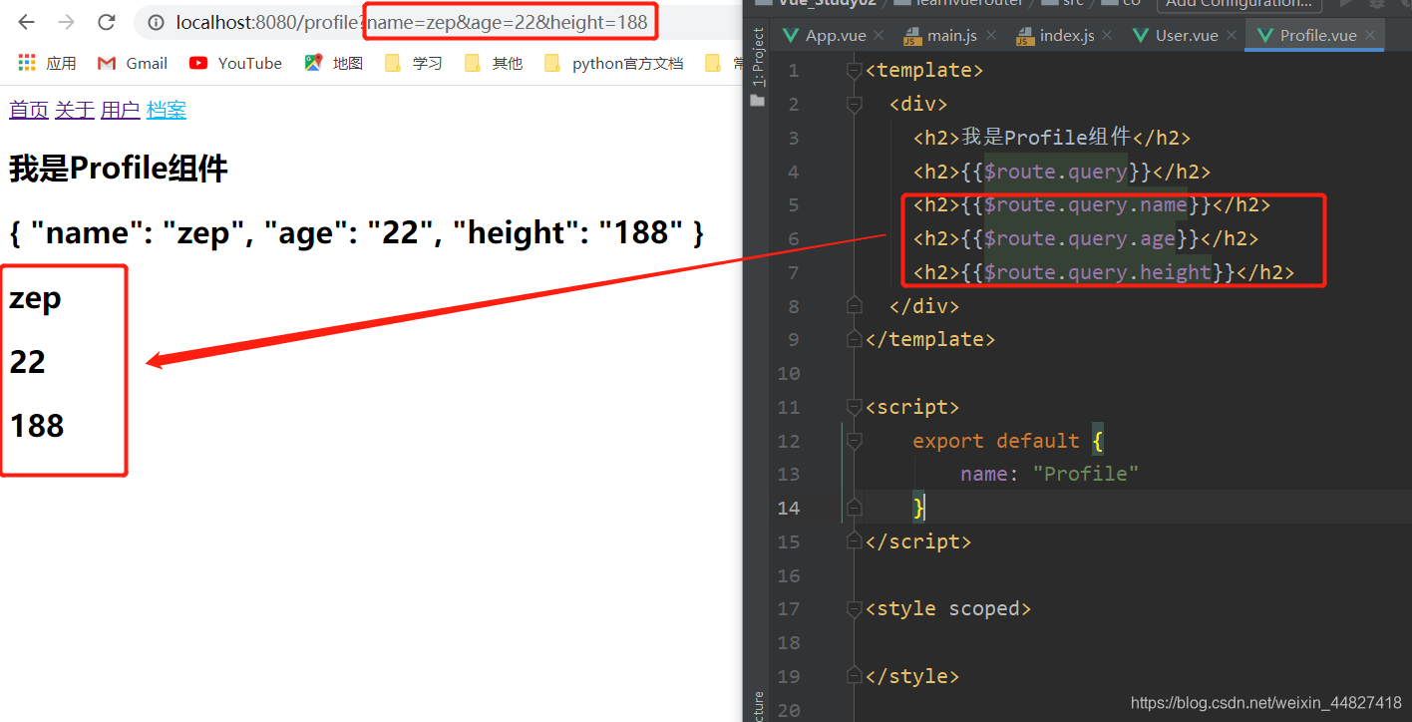Open the python官方文档 bookmark folder
This screenshot has width=1412, height=722.
pos(614,63)
